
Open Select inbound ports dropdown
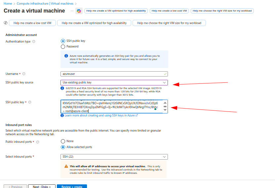[x=114, y=157]
